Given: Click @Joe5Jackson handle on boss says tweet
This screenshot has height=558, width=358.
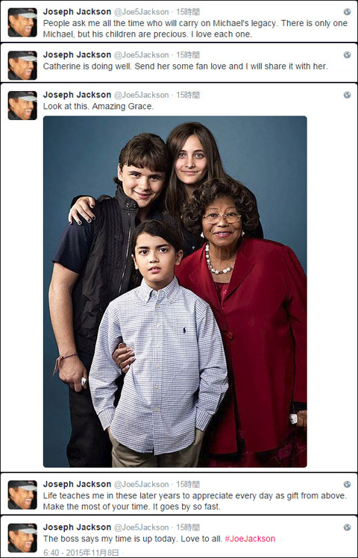Looking at the screenshot, I should pos(141,527).
